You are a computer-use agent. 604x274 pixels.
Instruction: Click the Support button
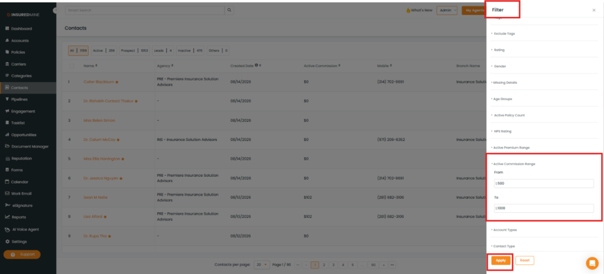coord(22,255)
